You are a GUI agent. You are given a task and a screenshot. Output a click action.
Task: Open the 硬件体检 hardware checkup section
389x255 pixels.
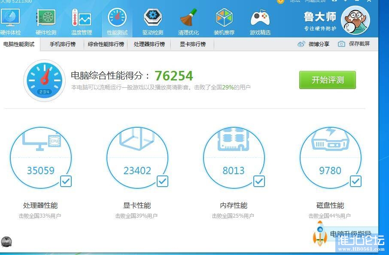(x=10, y=22)
